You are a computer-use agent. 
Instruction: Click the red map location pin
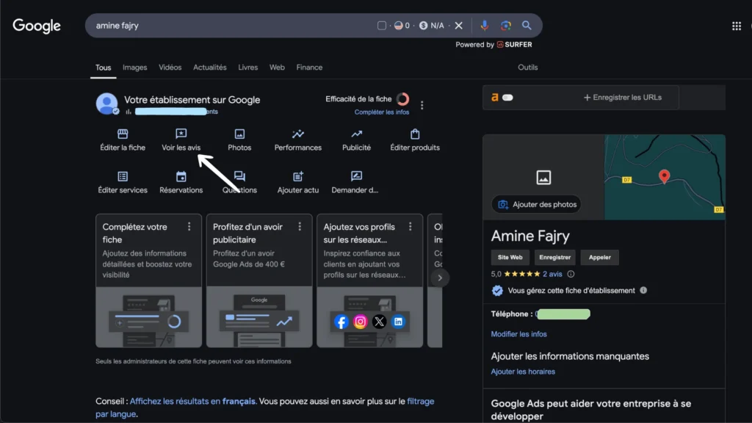pos(664,176)
